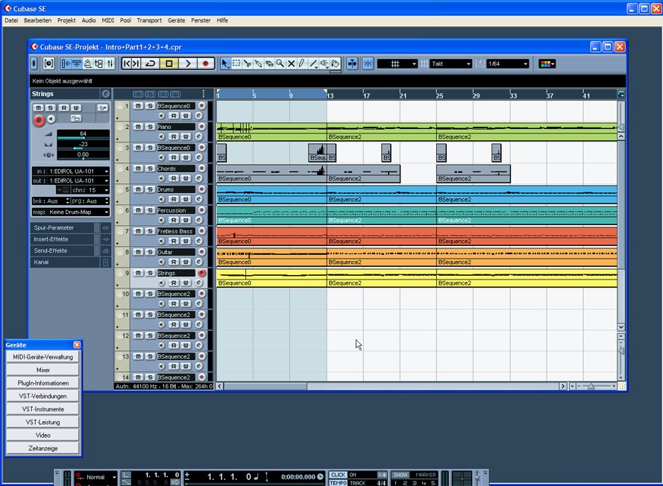Toggle the CLICK metronome in transport bar
This screenshot has width=663, height=486.
coord(338,475)
